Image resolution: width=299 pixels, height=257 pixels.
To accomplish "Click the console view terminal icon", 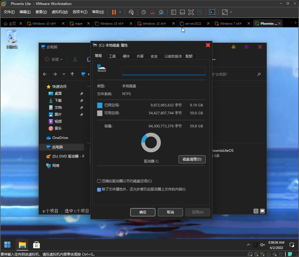I will click(212, 12).
